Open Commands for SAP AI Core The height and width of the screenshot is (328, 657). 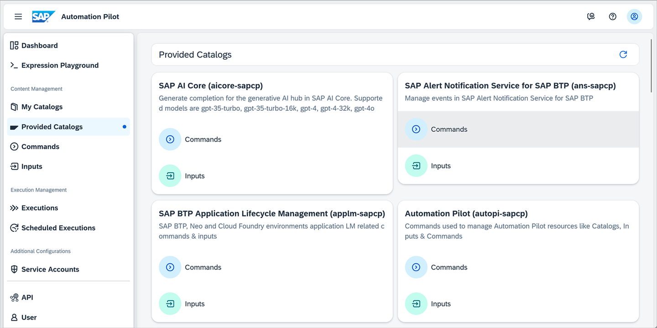[272, 139]
